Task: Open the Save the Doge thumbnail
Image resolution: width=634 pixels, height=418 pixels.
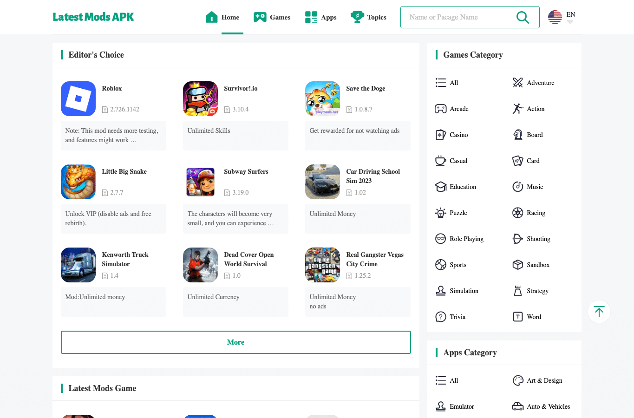Action: click(x=322, y=98)
